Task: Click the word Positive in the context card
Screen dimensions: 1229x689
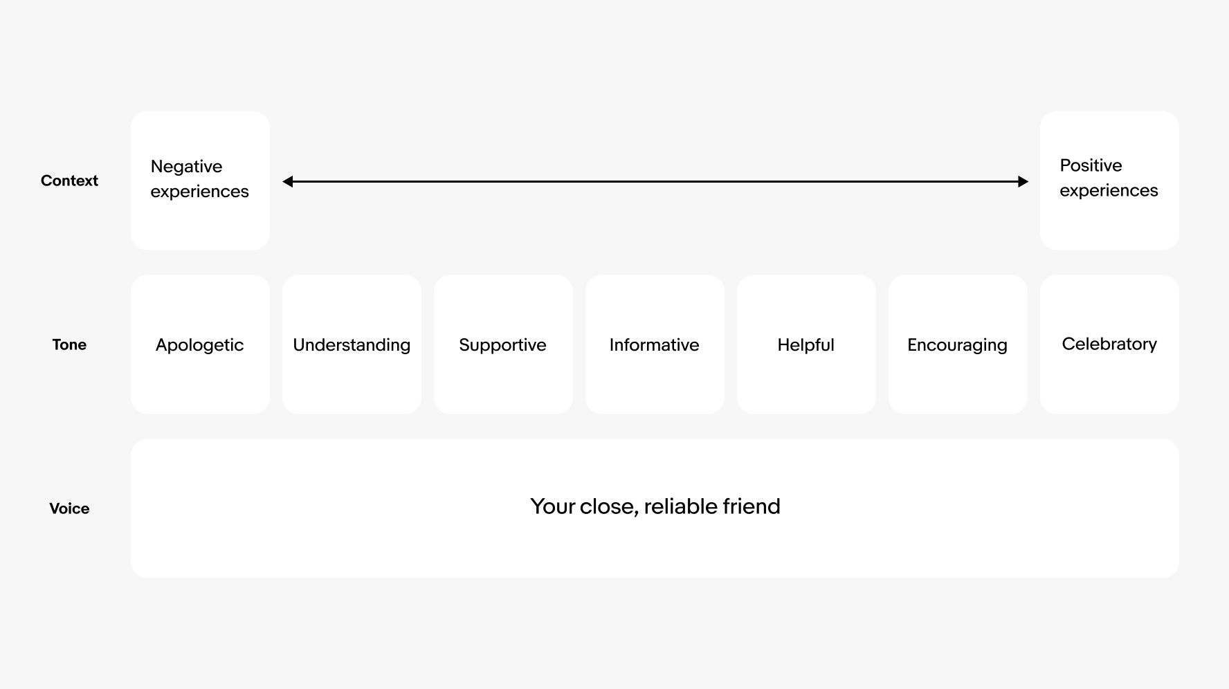Action: pos(1091,165)
